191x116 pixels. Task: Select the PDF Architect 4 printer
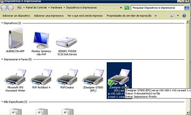pyautogui.click(x=41, y=79)
